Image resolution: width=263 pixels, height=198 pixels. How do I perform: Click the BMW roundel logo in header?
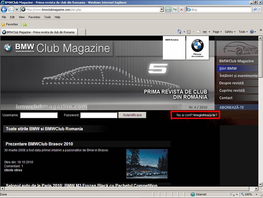8,48
